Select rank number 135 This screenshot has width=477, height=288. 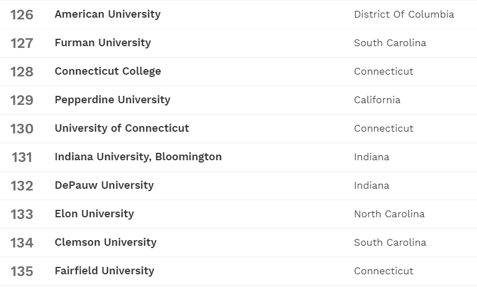22,271
